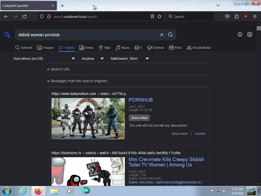Screen dimensions: 261x196
Task: Open a new tab with plus button
Action: point(62,6)
